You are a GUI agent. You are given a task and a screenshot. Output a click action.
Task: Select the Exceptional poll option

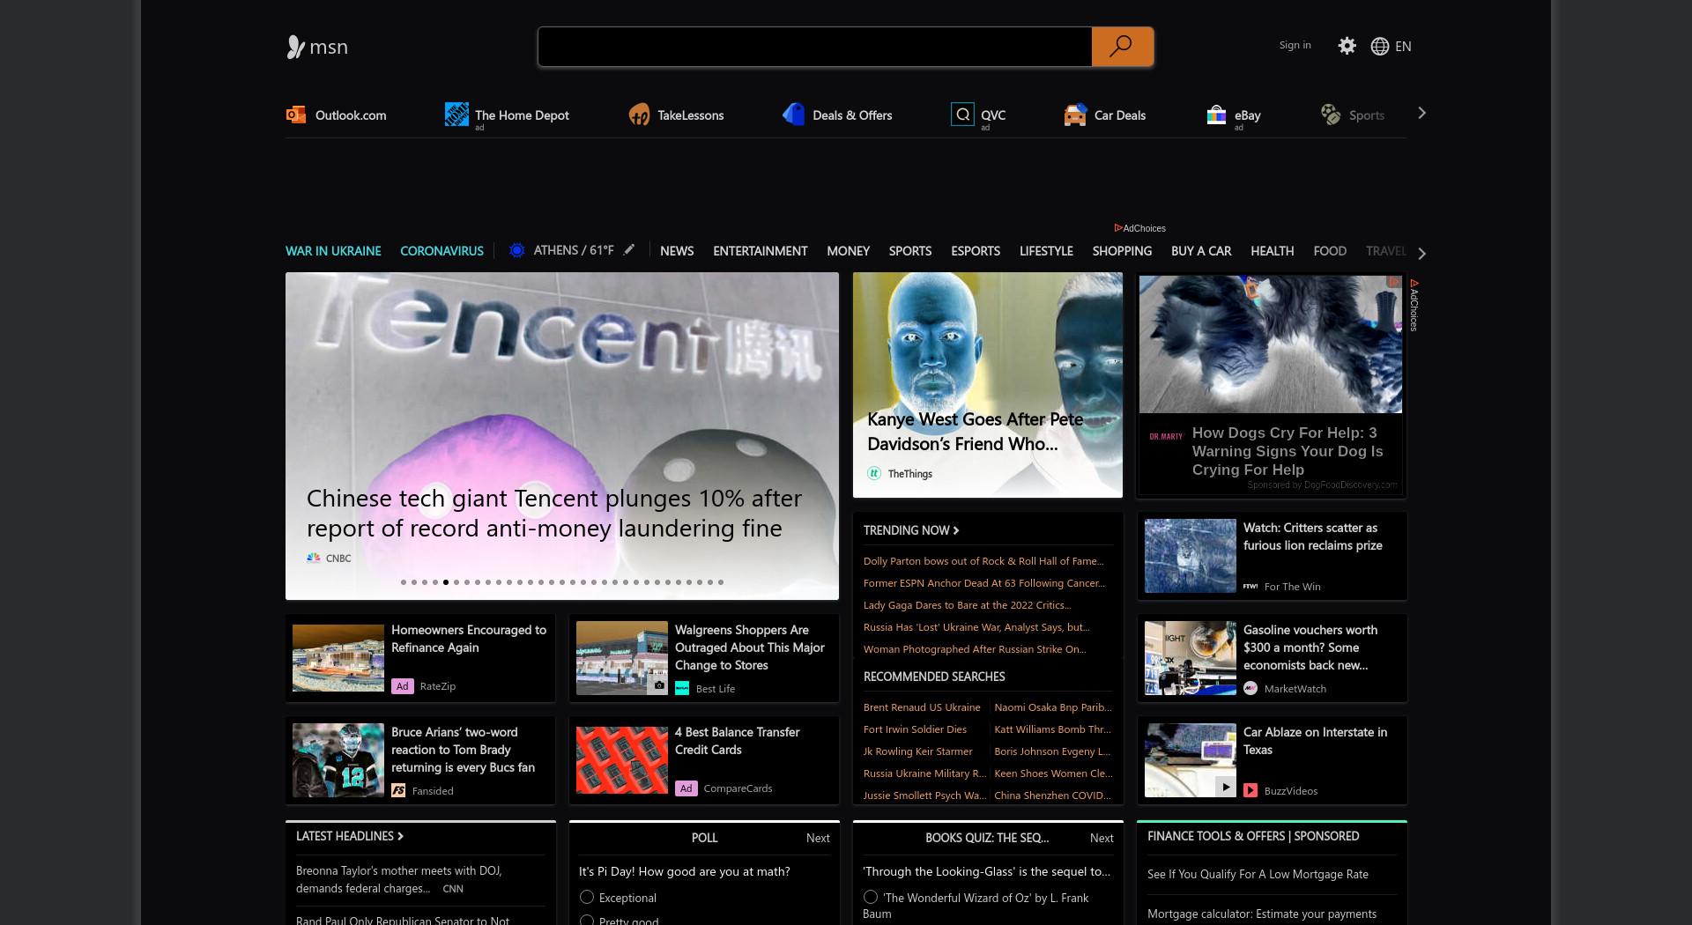(587, 897)
